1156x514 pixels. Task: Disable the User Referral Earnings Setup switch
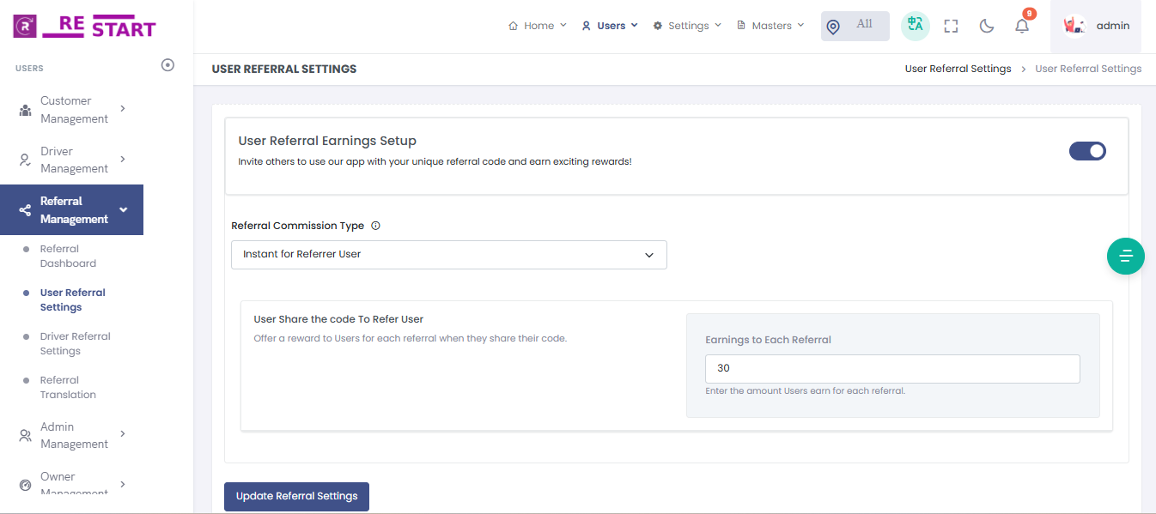(1087, 151)
